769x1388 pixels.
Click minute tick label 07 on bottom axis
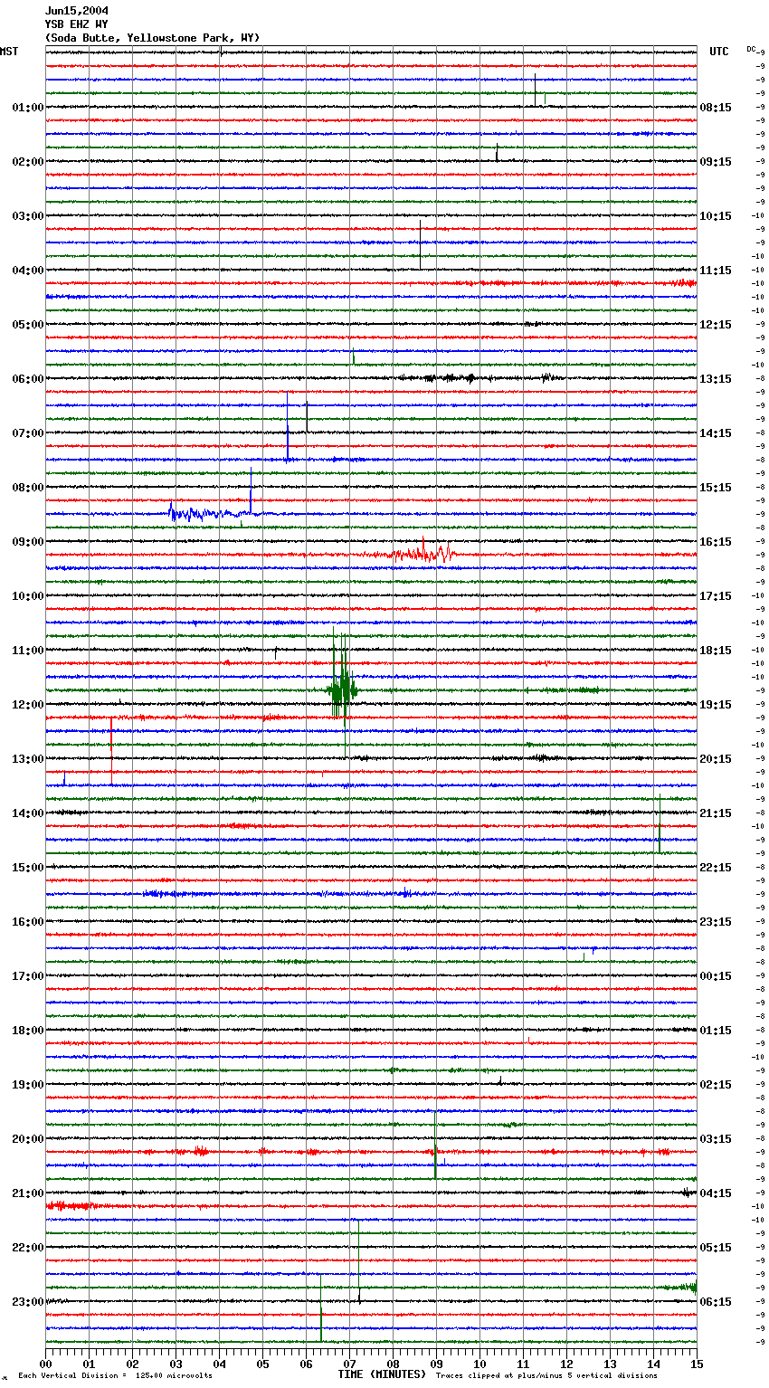pyautogui.click(x=349, y=1364)
